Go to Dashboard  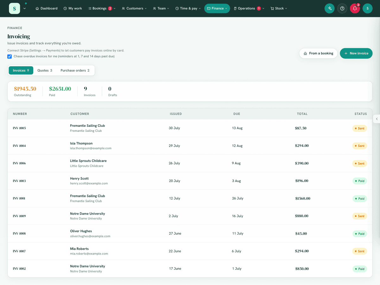click(x=47, y=9)
